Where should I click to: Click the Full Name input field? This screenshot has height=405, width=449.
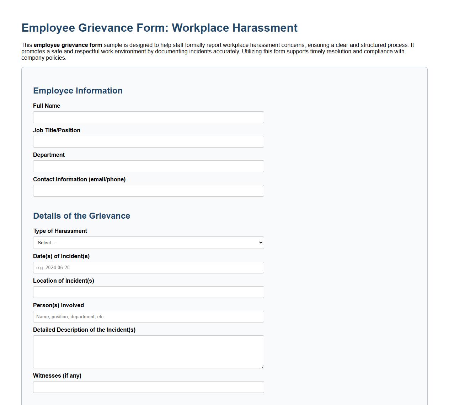point(148,117)
